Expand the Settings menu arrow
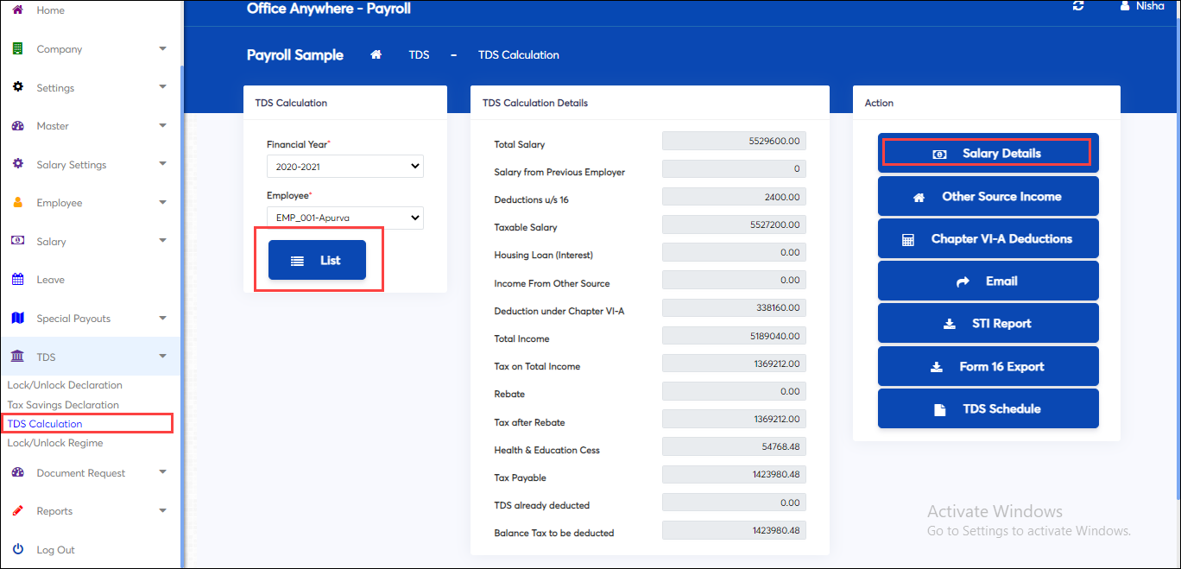 tap(162, 87)
